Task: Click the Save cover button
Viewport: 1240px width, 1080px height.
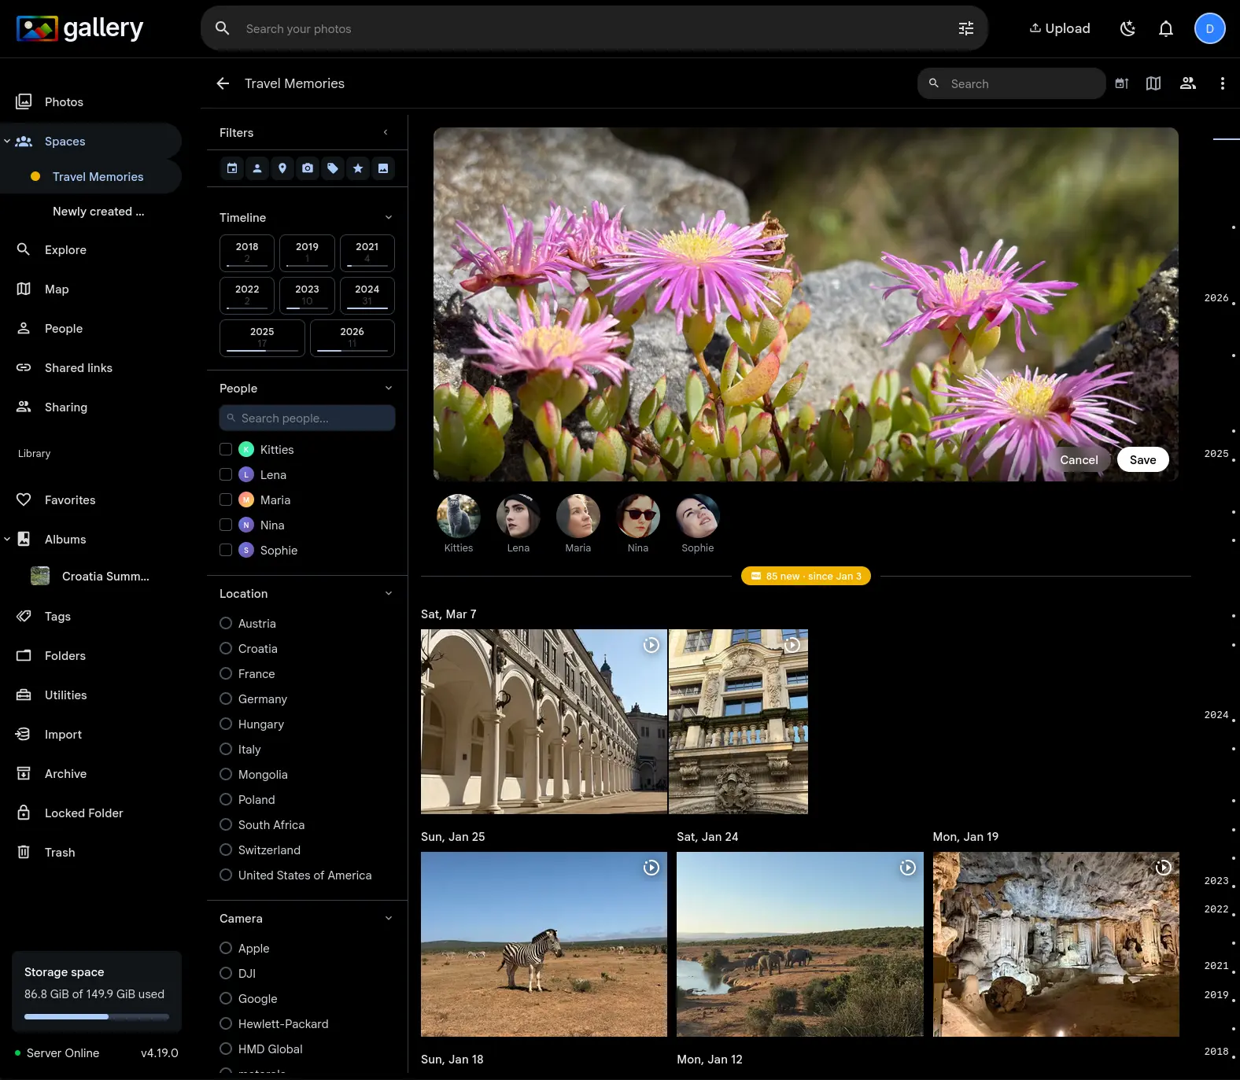Action: pos(1142,460)
